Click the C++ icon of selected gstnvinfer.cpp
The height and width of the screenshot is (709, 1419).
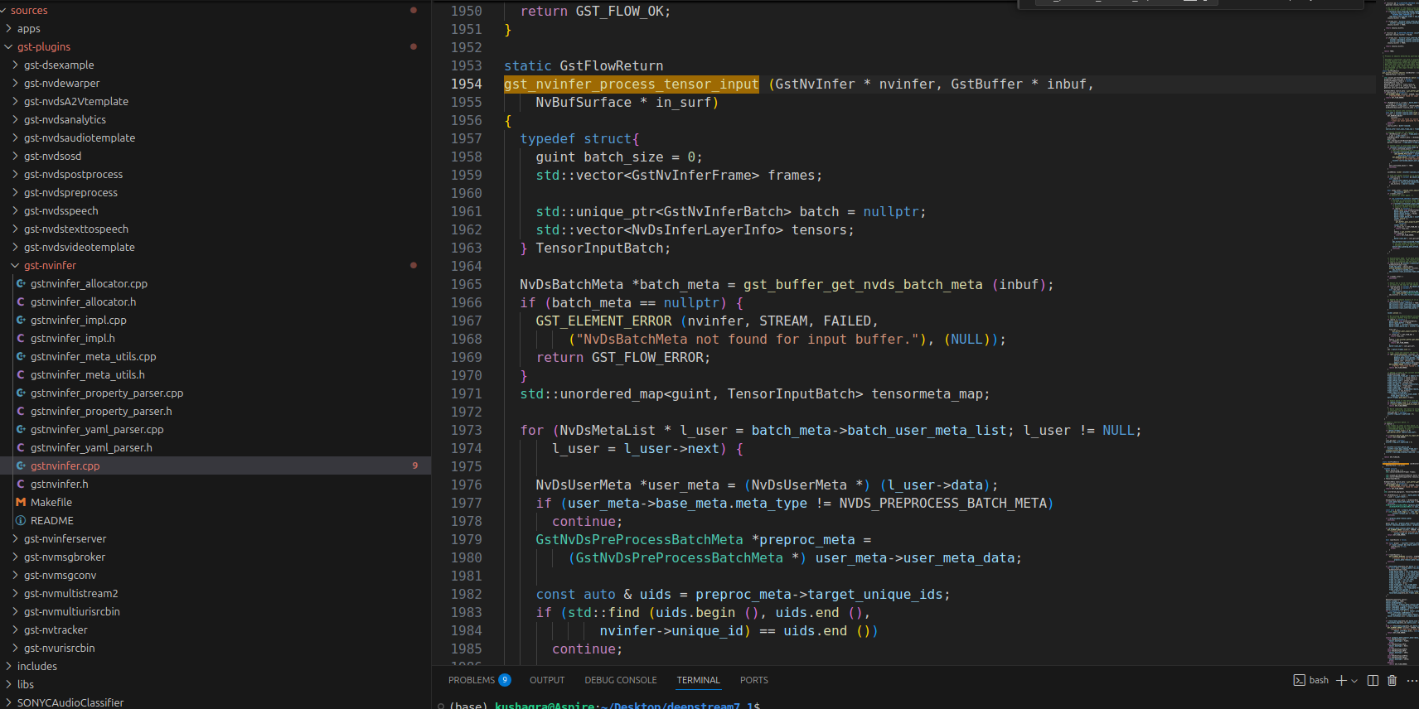click(21, 465)
